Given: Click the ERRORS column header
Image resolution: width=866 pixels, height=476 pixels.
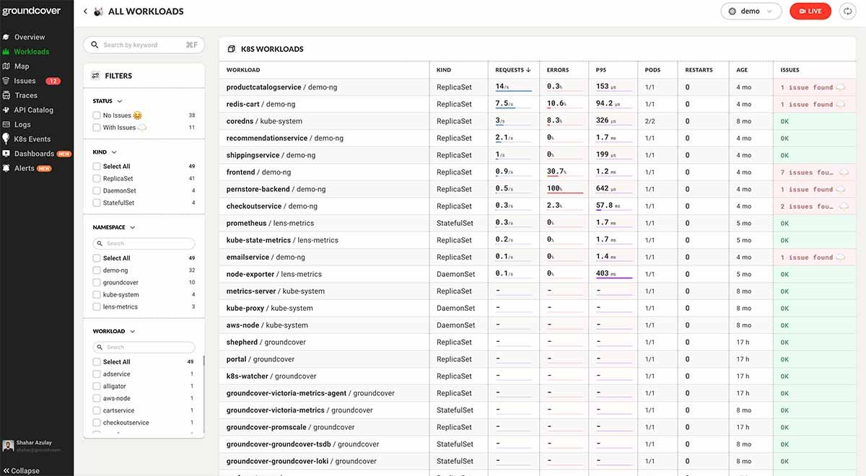Looking at the screenshot, I should coord(558,70).
